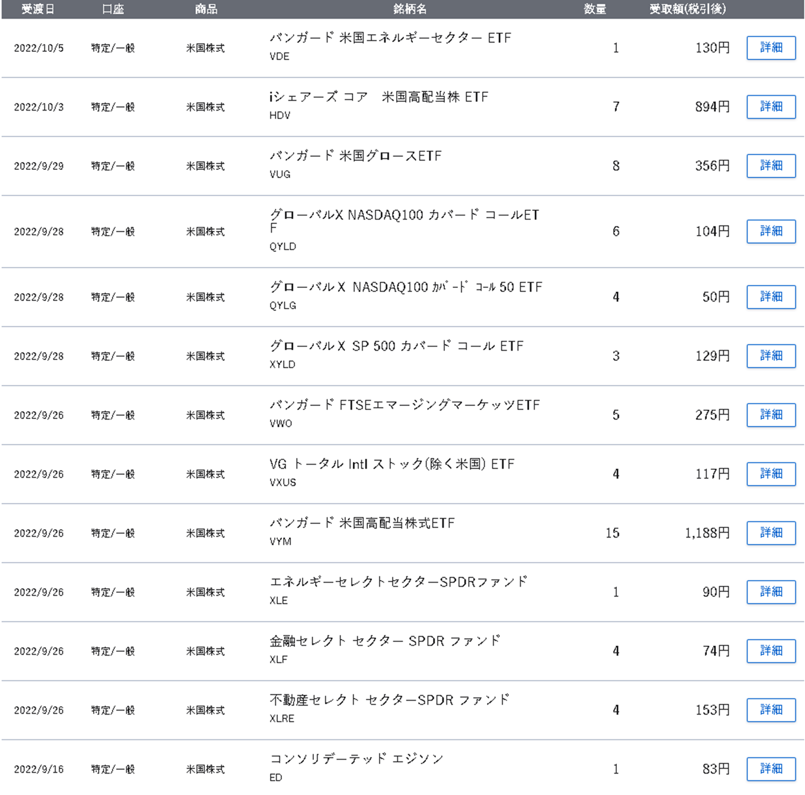Open 詳細 for VDE energy sector ETF

pos(771,48)
